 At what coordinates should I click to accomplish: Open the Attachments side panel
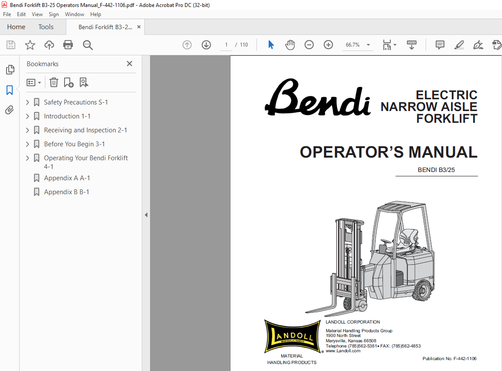[x=10, y=110]
